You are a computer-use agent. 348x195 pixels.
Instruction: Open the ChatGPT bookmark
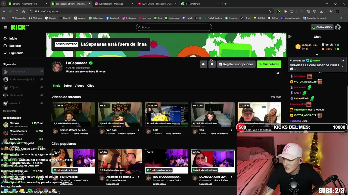point(65,18)
